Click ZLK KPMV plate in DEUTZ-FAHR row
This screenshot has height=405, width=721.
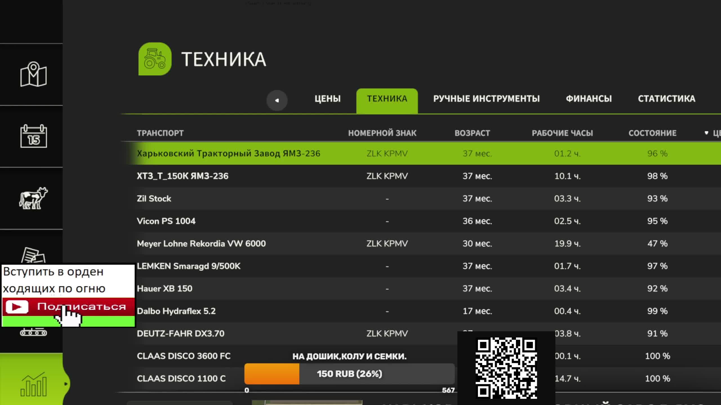387,333
